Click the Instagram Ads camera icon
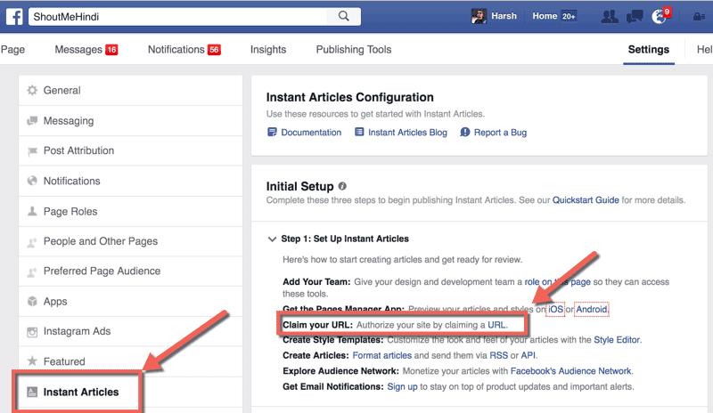This screenshot has width=713, height=413. click(32, 332)
